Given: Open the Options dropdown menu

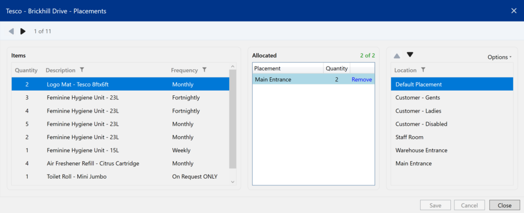Looking at the screenshot, I should coord(499,57).
